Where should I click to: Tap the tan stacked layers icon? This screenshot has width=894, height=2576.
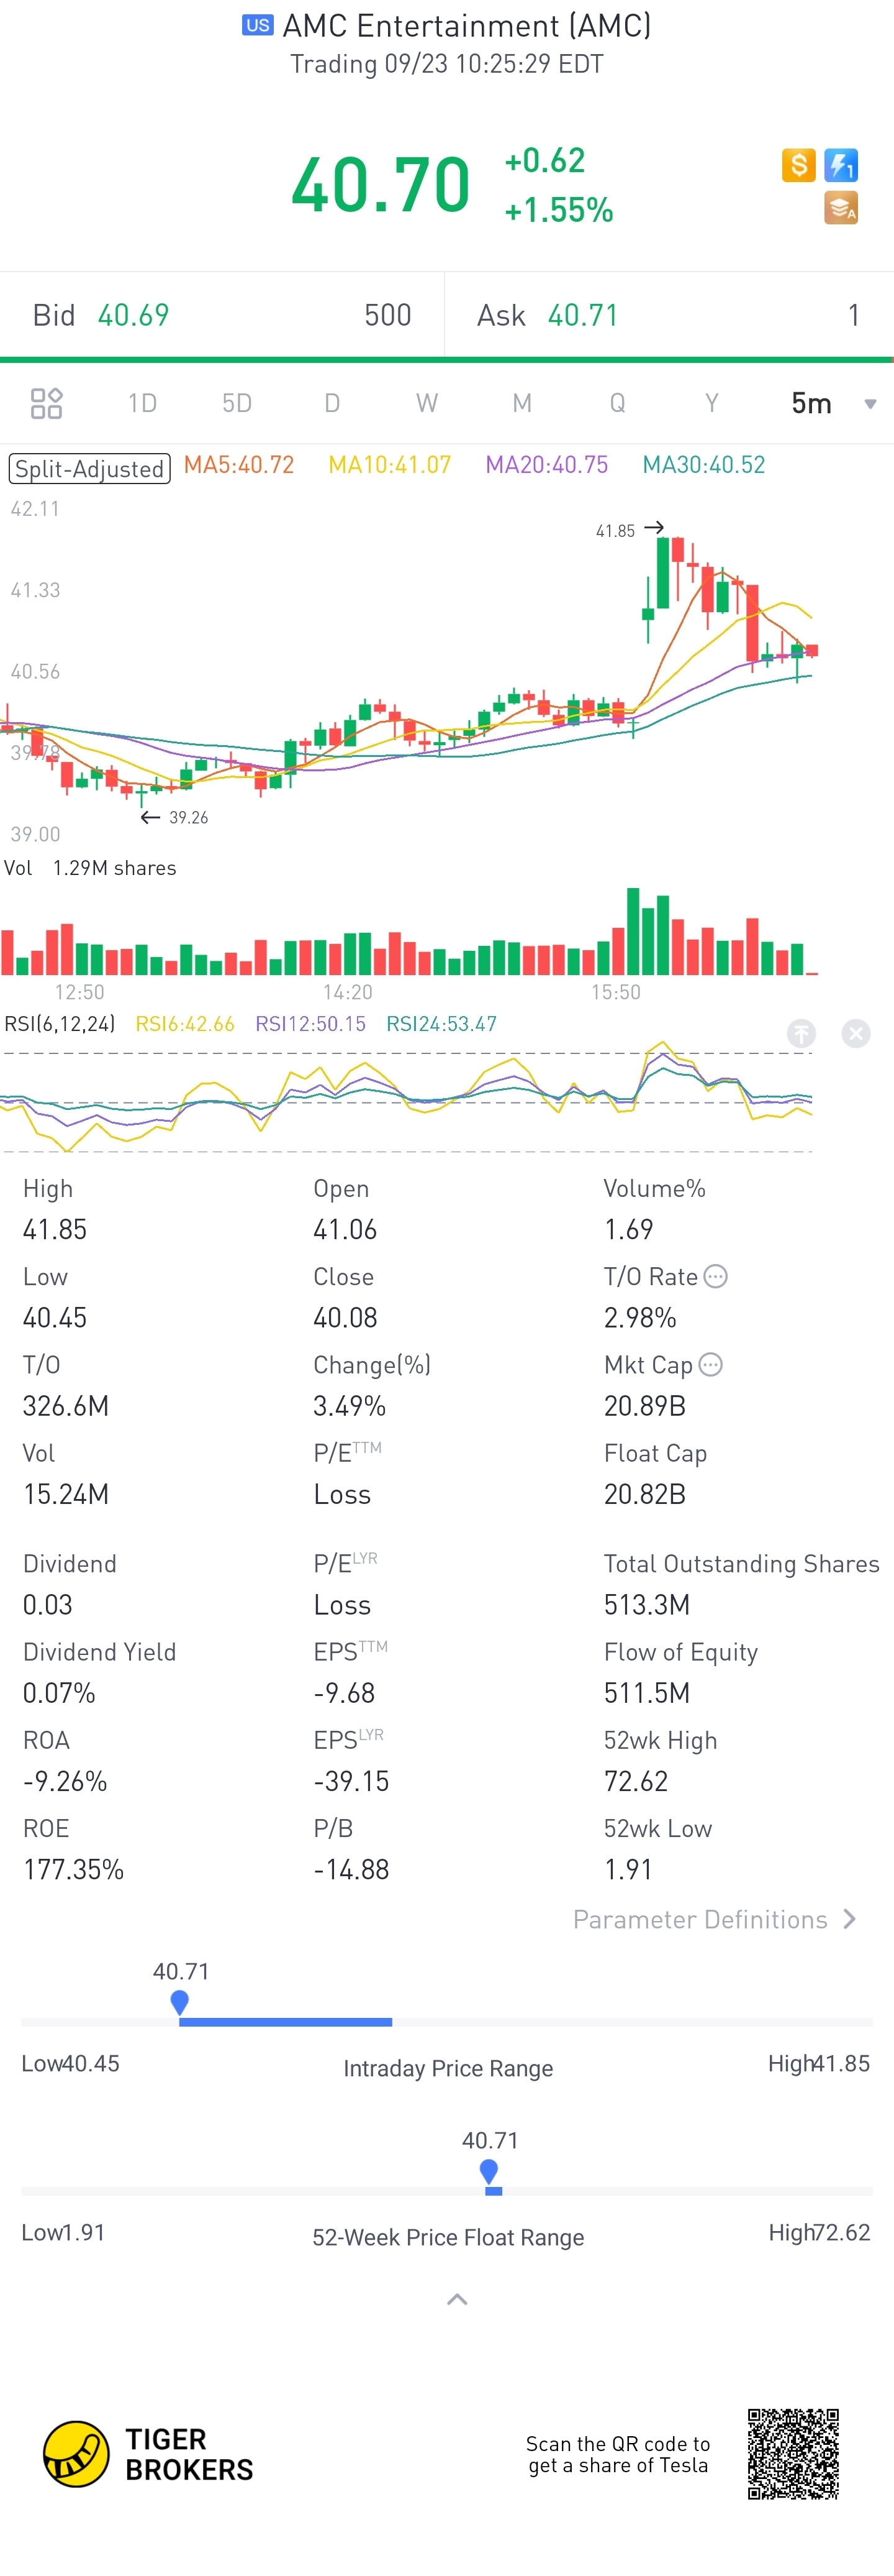[x=841, y=208]
